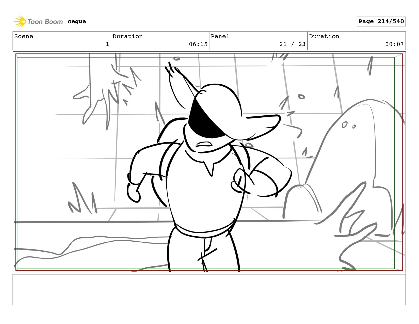The image size is (419, 324).
Task: Select panel duration value '00:07'
Action: (x=394, y=44)
